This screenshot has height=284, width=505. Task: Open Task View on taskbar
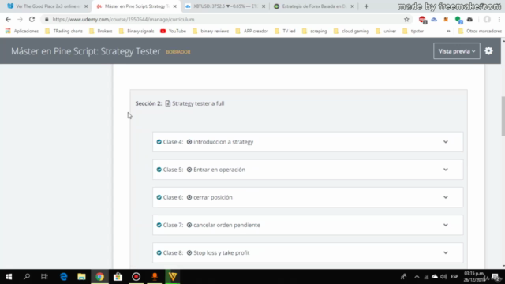point(44,277)
